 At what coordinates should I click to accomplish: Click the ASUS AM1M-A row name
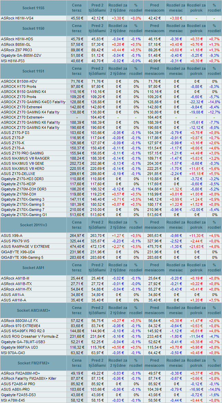(x=14, y=300)
